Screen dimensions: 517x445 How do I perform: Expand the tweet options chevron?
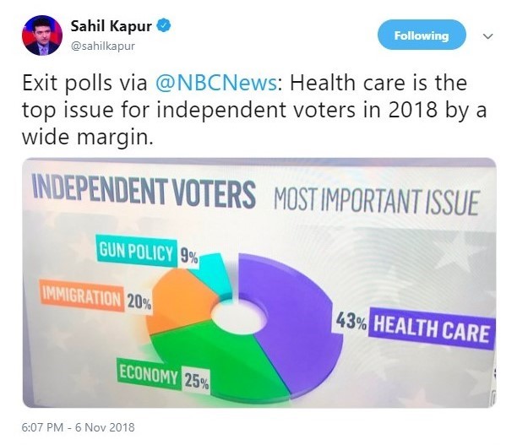coord(487,36)
